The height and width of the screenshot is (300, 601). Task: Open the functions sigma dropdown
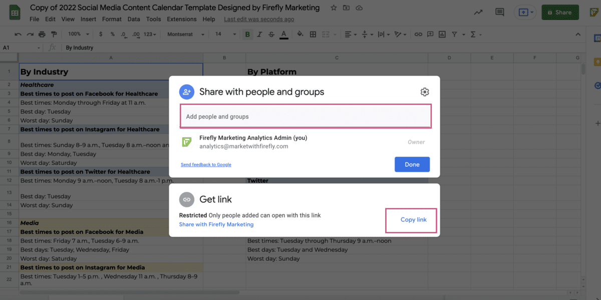475,35
